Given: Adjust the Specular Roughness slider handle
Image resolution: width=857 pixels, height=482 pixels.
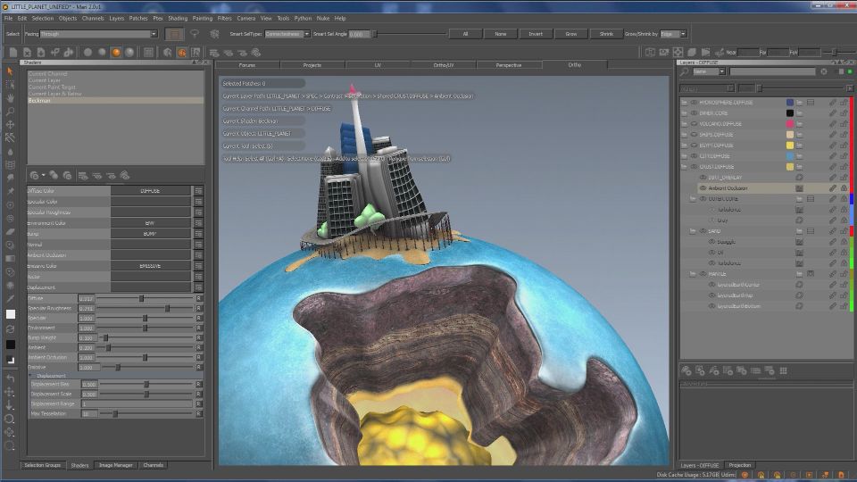Looking at the screenshot, I should [x=167, y=308].
